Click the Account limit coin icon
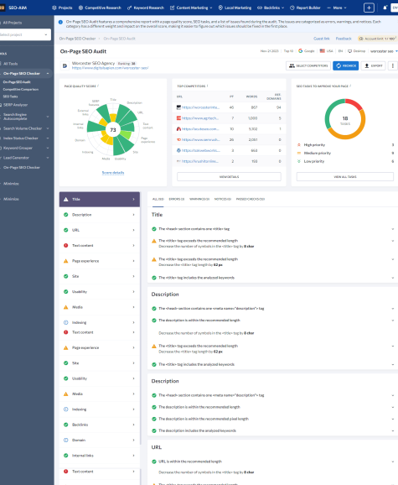This screenshot has height=485, width=398. 361,39
